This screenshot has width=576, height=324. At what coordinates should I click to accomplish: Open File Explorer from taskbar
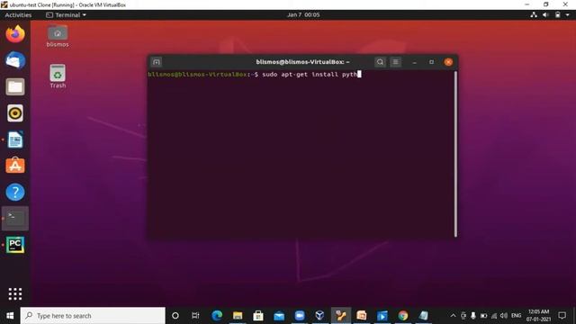coord(238,316)
